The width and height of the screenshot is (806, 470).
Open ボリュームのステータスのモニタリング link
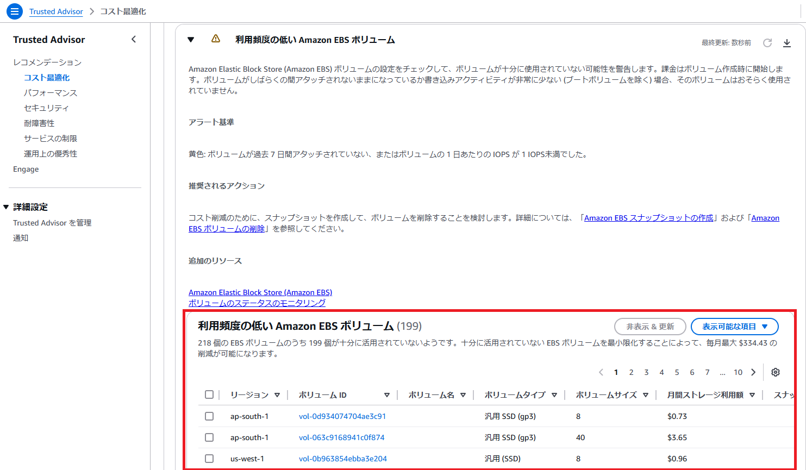click(x=257, y=303)
